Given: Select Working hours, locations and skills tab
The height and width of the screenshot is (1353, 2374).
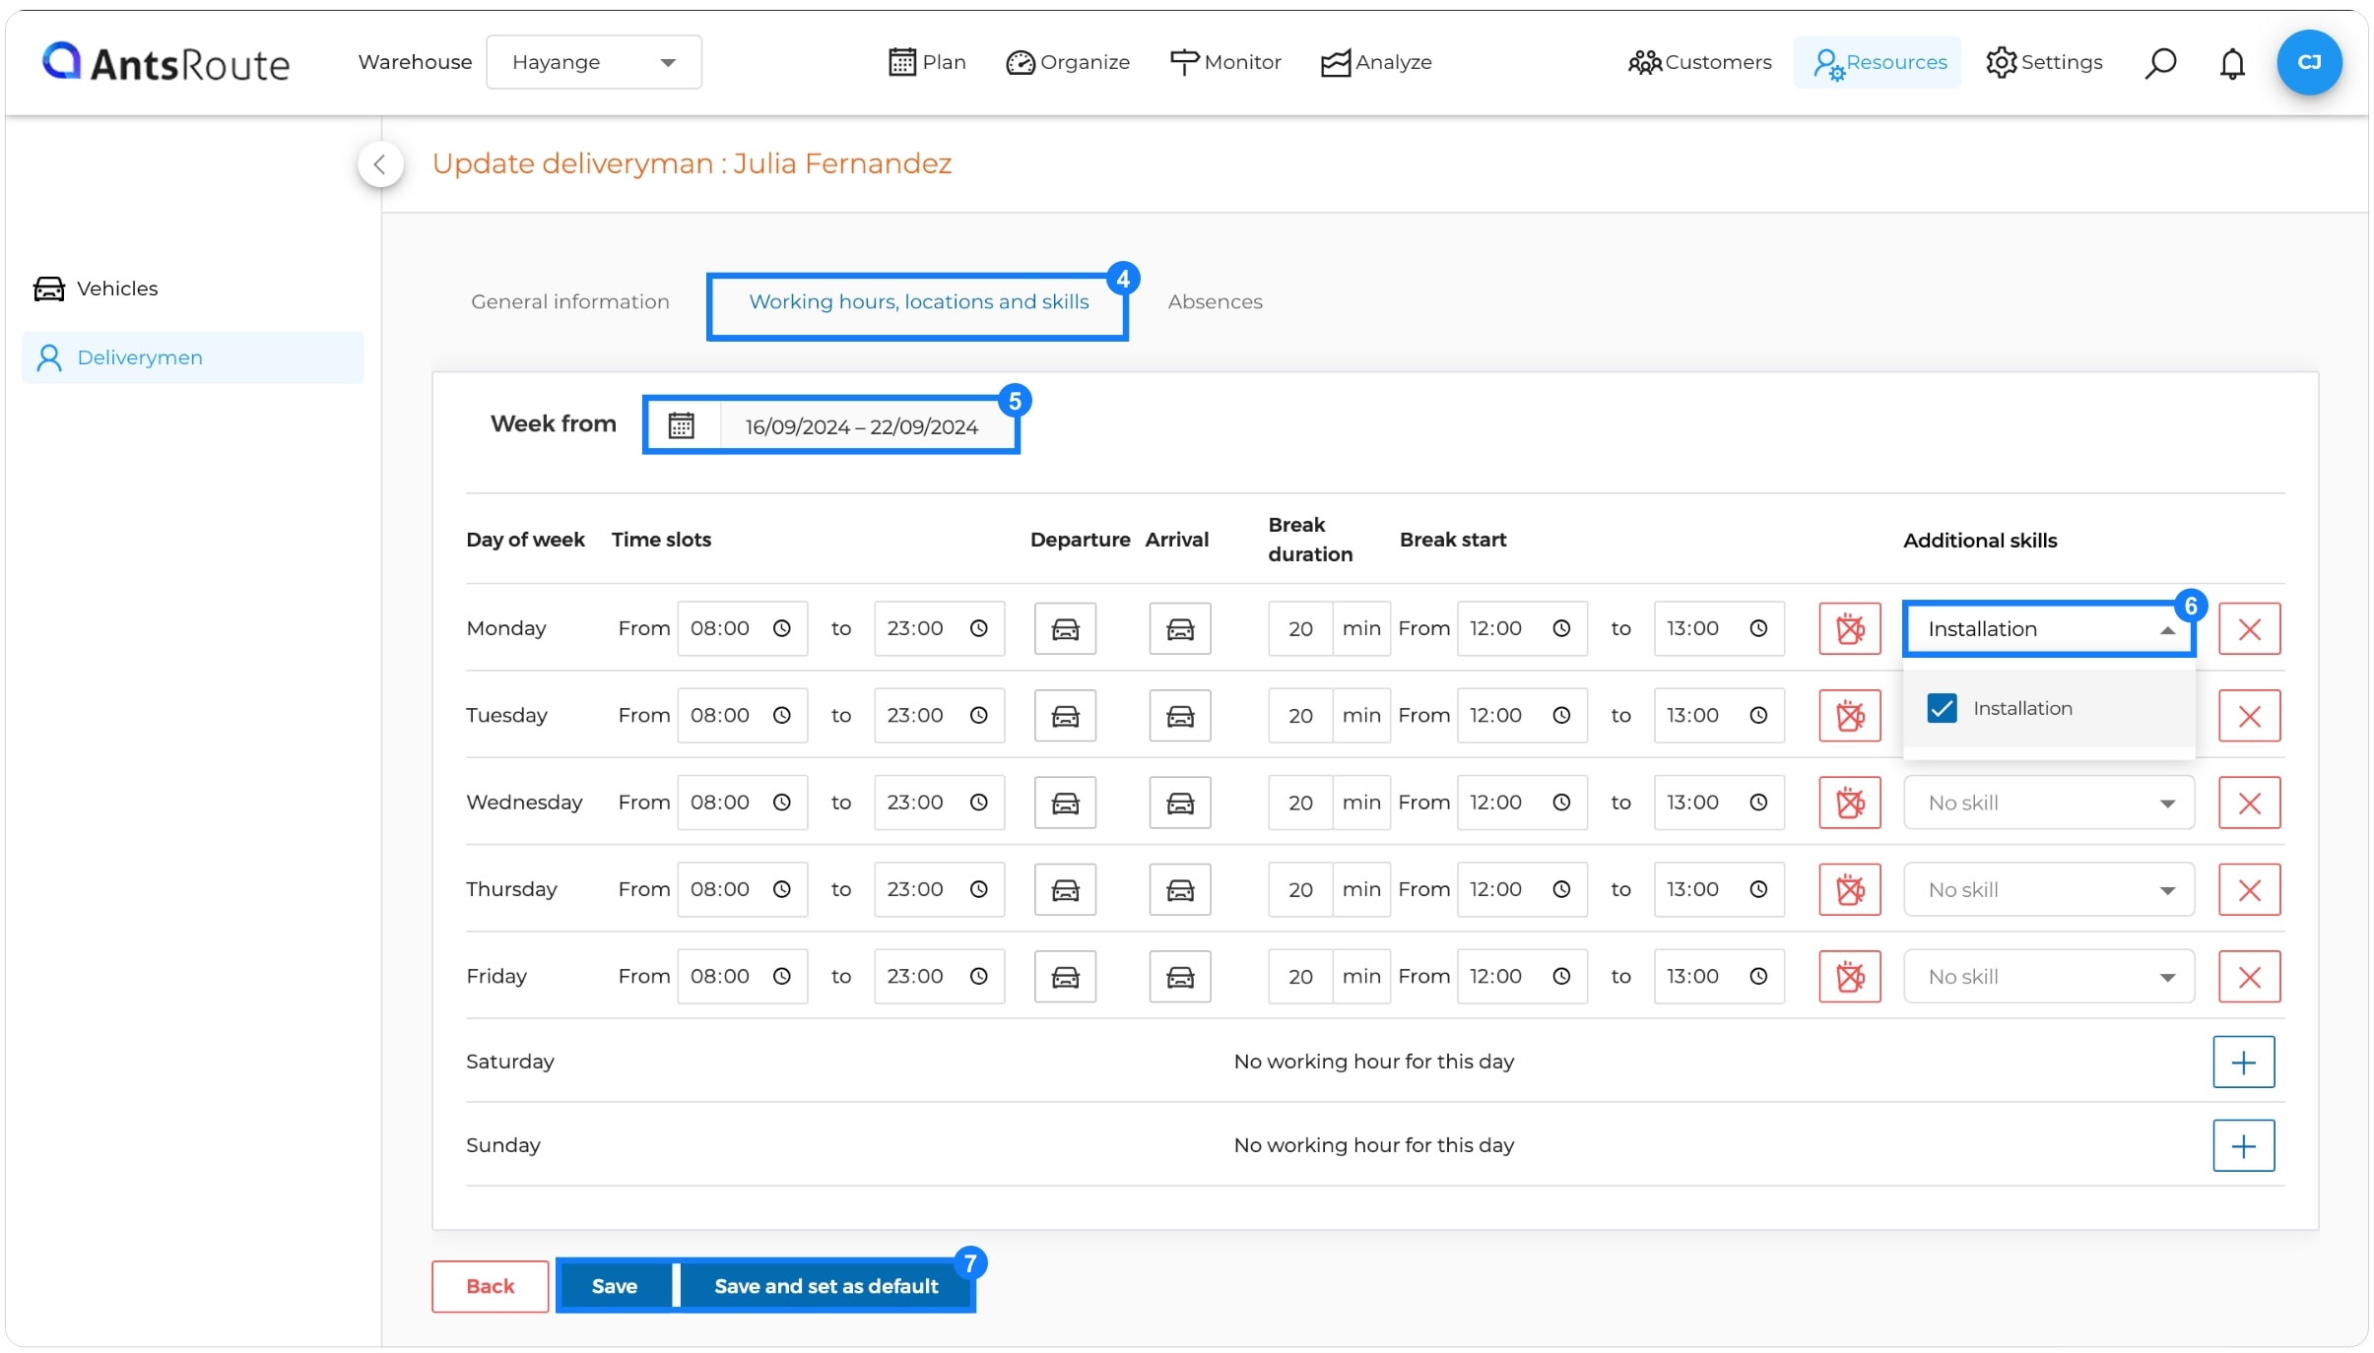Looking at the screenshot, I should [x=919, y=301].
